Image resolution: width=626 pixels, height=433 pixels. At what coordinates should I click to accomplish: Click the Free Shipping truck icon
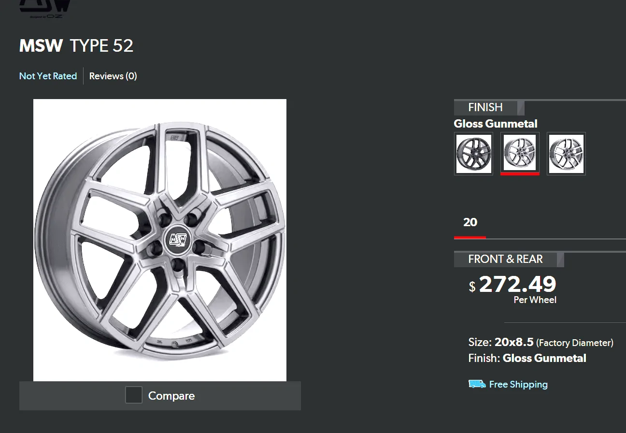click(477, 384)
